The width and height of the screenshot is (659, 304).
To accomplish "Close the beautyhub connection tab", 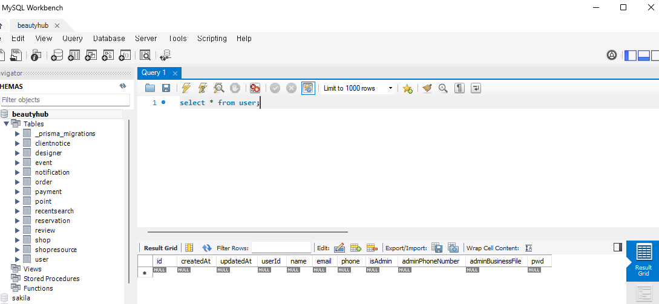I will coord(57,25).
